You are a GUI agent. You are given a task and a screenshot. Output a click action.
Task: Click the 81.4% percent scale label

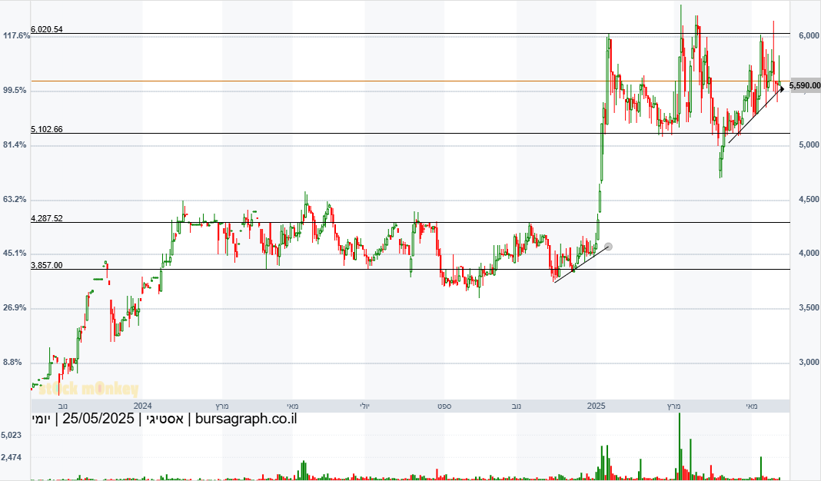tap(15, 144)
